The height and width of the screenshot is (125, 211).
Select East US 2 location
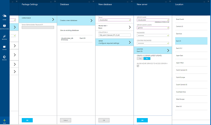pos(191,48)
